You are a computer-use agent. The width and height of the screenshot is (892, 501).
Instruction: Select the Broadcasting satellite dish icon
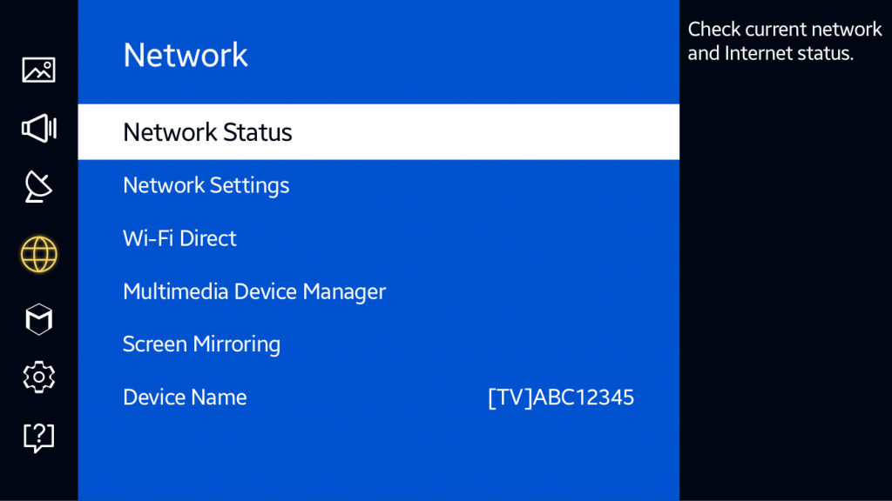tap(38, 187)
